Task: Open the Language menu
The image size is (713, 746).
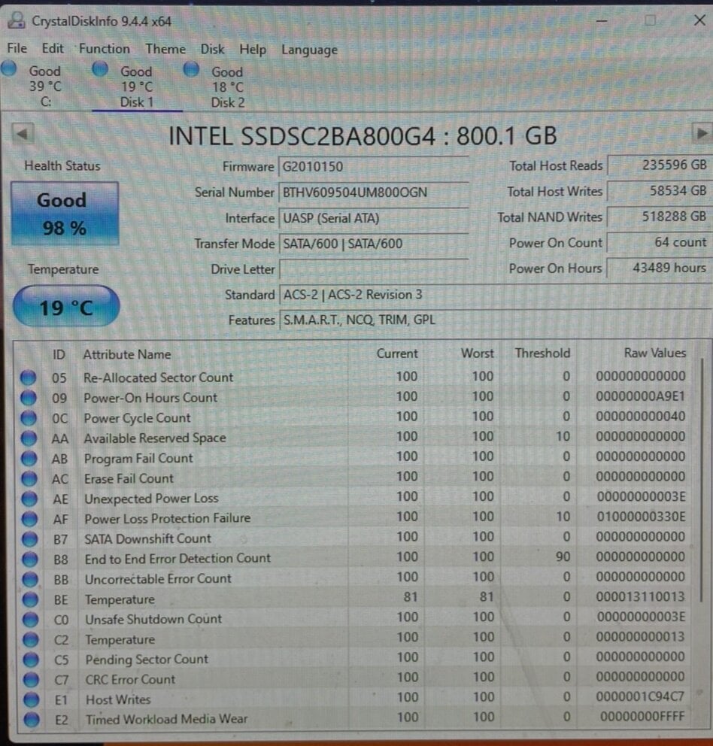Action: point(309,50)
